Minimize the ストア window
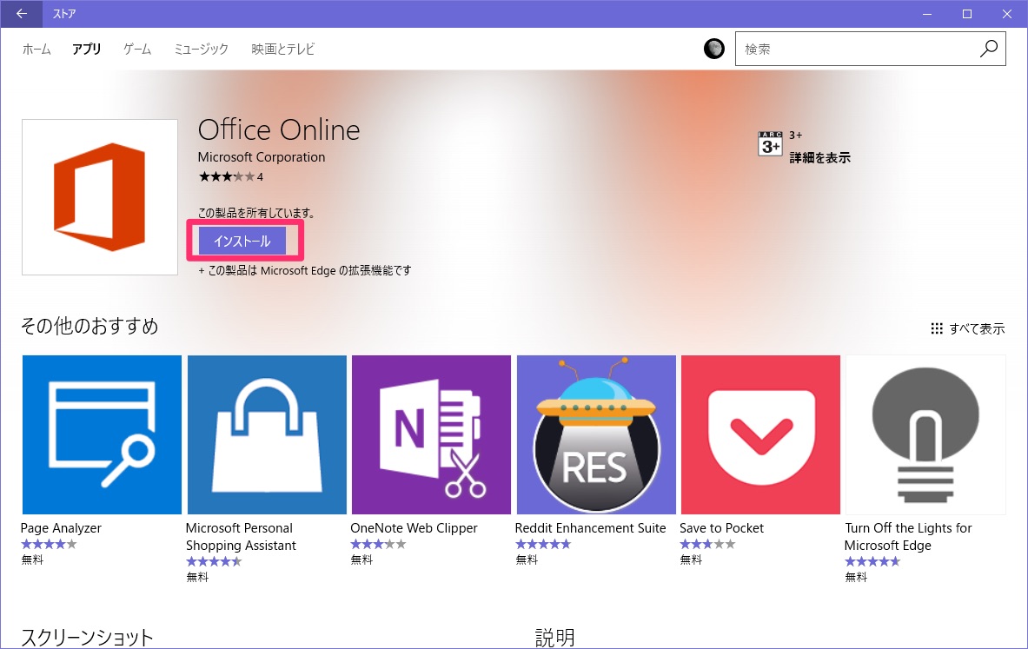 pos(927,14)
